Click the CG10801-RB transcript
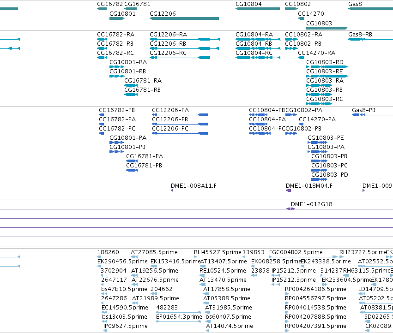This screenshot has width=393, height=333. point(117,76)
